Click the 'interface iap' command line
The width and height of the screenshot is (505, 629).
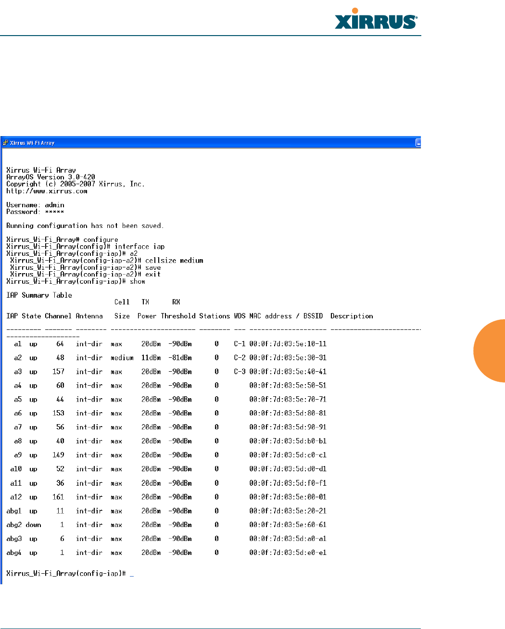pos(85,246)
